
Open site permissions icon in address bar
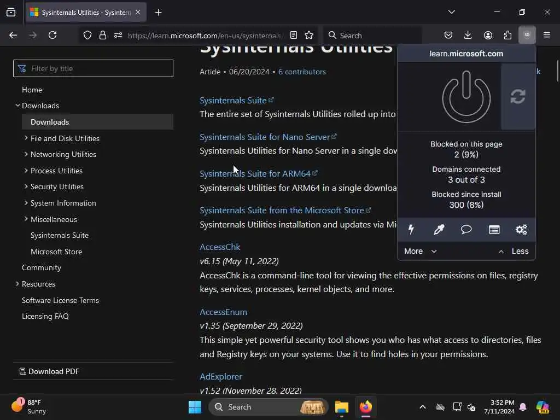coord(118,35)
